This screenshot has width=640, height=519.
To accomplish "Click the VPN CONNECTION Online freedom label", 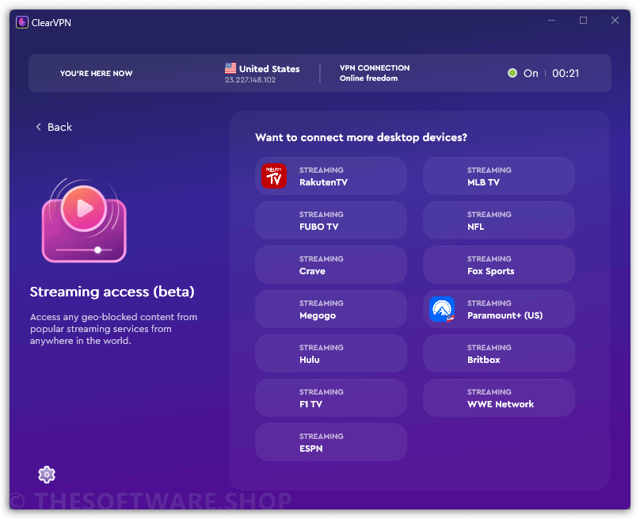I will point(375,73).
